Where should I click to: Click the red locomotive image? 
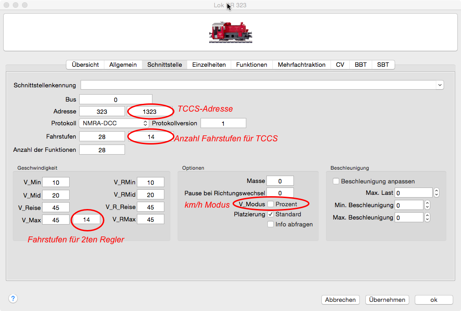[x=231, y=32]
